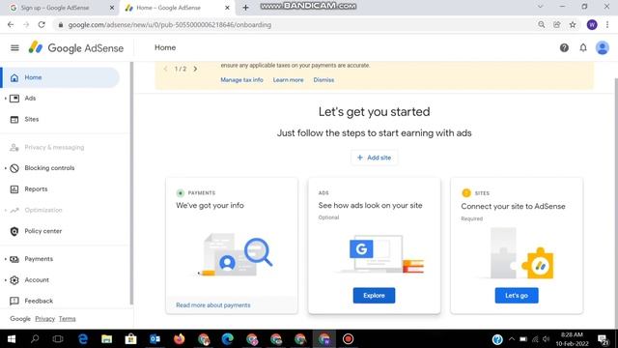Open the Terms footer link
Image resolution: width=618 pixels, height=348 pixels.
point(67,319)
